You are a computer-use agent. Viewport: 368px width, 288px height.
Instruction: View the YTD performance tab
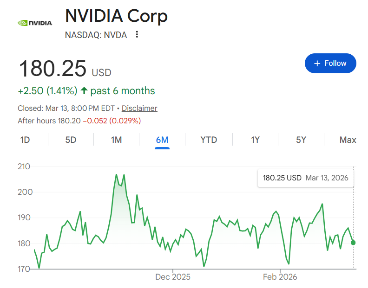[x=209, y=140]
